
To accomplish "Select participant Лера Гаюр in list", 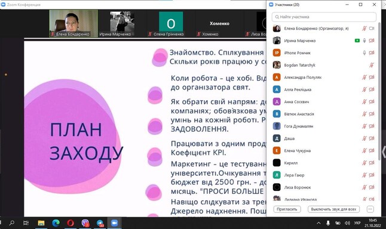I will click(324, 175).
